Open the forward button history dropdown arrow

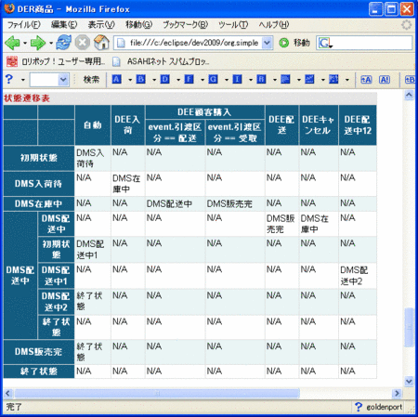click(51, 43)
